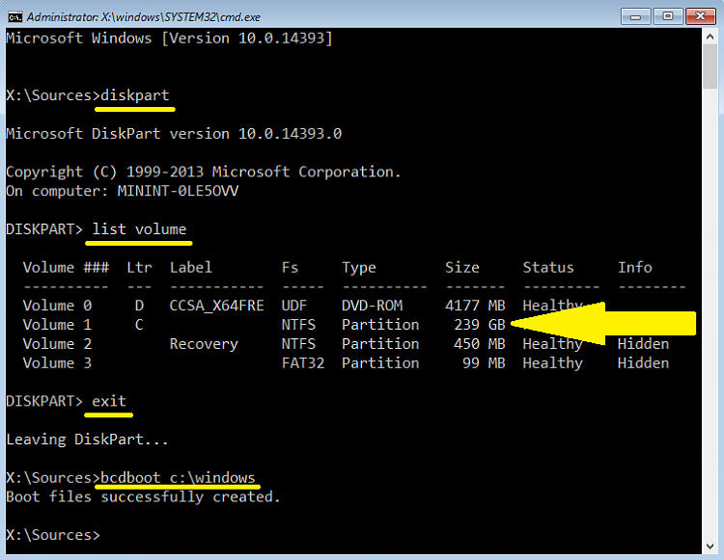This screenshot has width=724, height=560.
Task: Click the 'FAT32' file system entry
Action: (303, 362)
